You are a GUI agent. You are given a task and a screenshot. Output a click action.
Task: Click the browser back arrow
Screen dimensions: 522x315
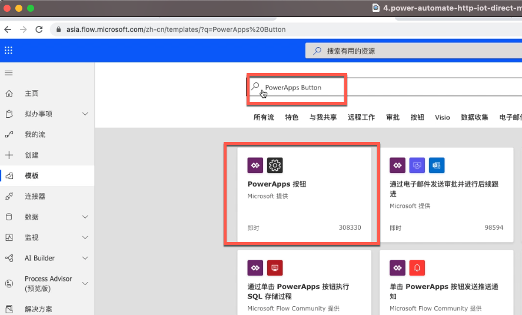[8, 29]
